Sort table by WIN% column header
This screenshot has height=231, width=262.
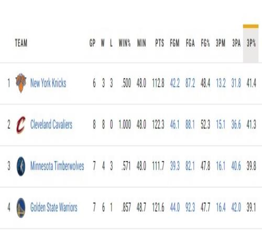pyautogui.click(x=125, y=43)
